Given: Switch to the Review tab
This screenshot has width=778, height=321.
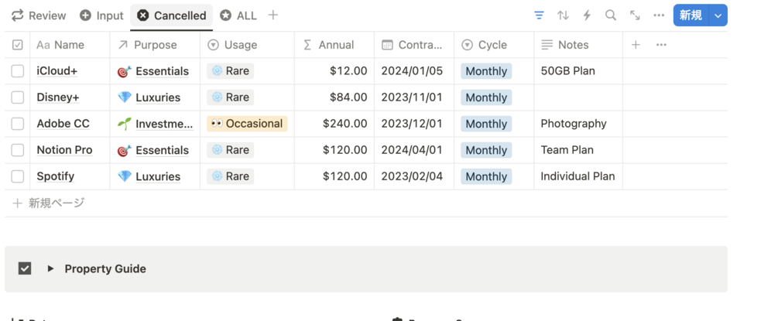Looking at the screenshot, I should 39,15.
